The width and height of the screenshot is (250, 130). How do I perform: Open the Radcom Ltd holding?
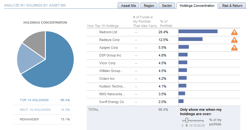pyautogui.click(x=108, y=32)
